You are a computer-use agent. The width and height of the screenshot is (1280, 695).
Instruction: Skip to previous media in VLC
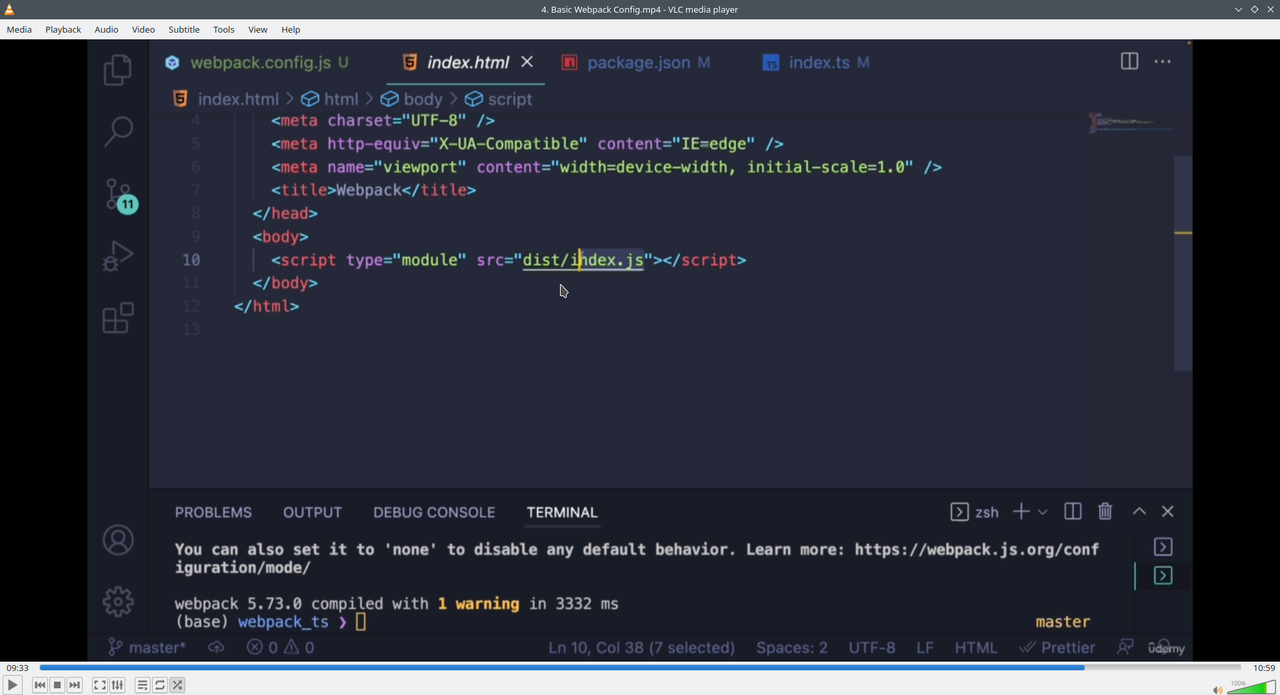click(40, 685)
